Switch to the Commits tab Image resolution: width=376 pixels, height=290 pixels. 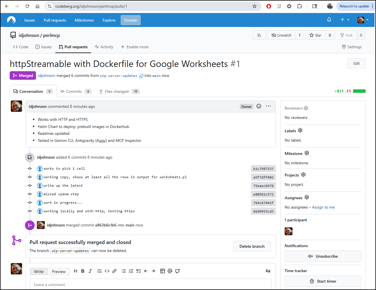point(73,91)
